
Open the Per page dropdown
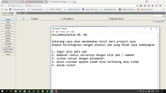(x=159, y=21)
